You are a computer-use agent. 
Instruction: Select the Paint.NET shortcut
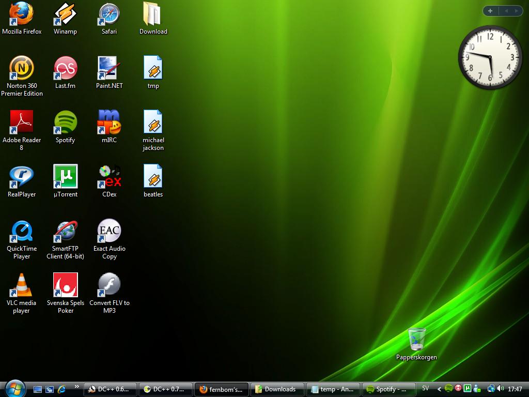[109, 72]
